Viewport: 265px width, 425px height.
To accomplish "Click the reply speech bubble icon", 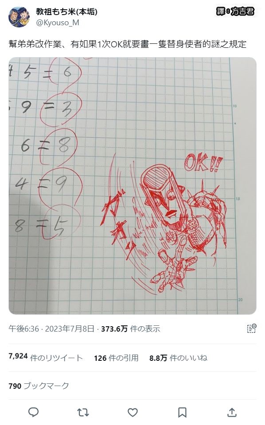I will click(34, 412).
